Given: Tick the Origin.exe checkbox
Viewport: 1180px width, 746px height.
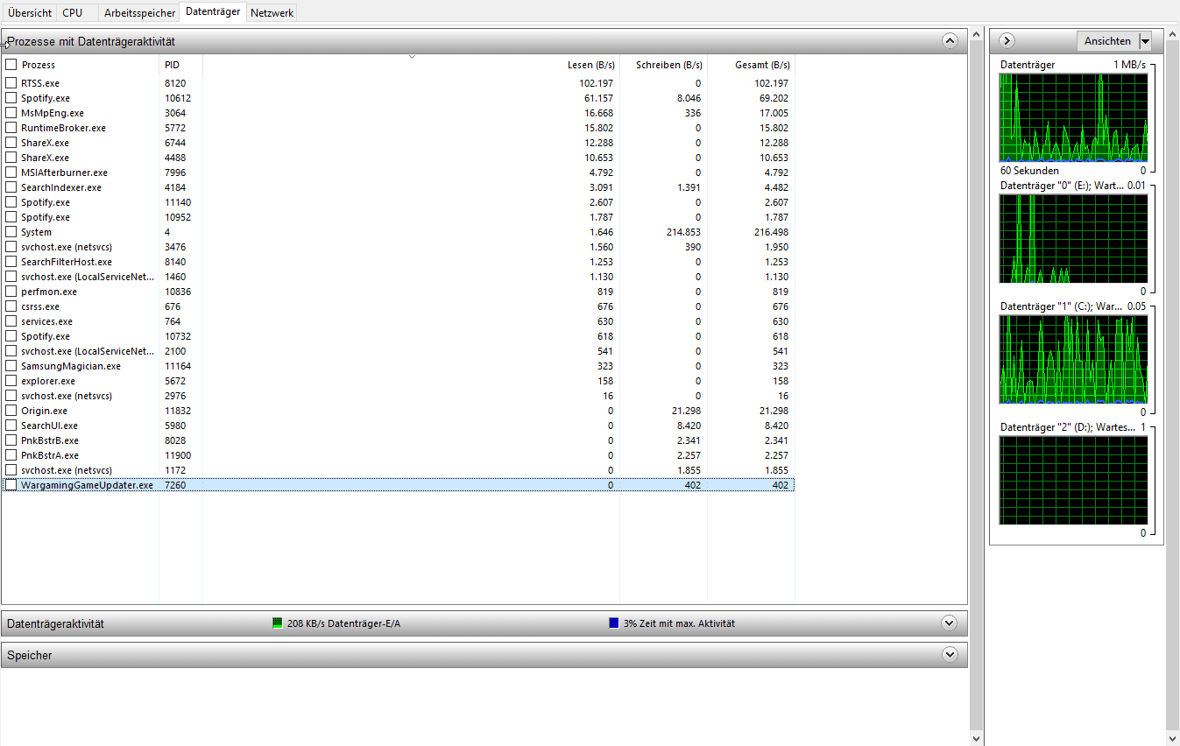Looking at the screenshot, I should pyautogui.click(x=11, y=411).
